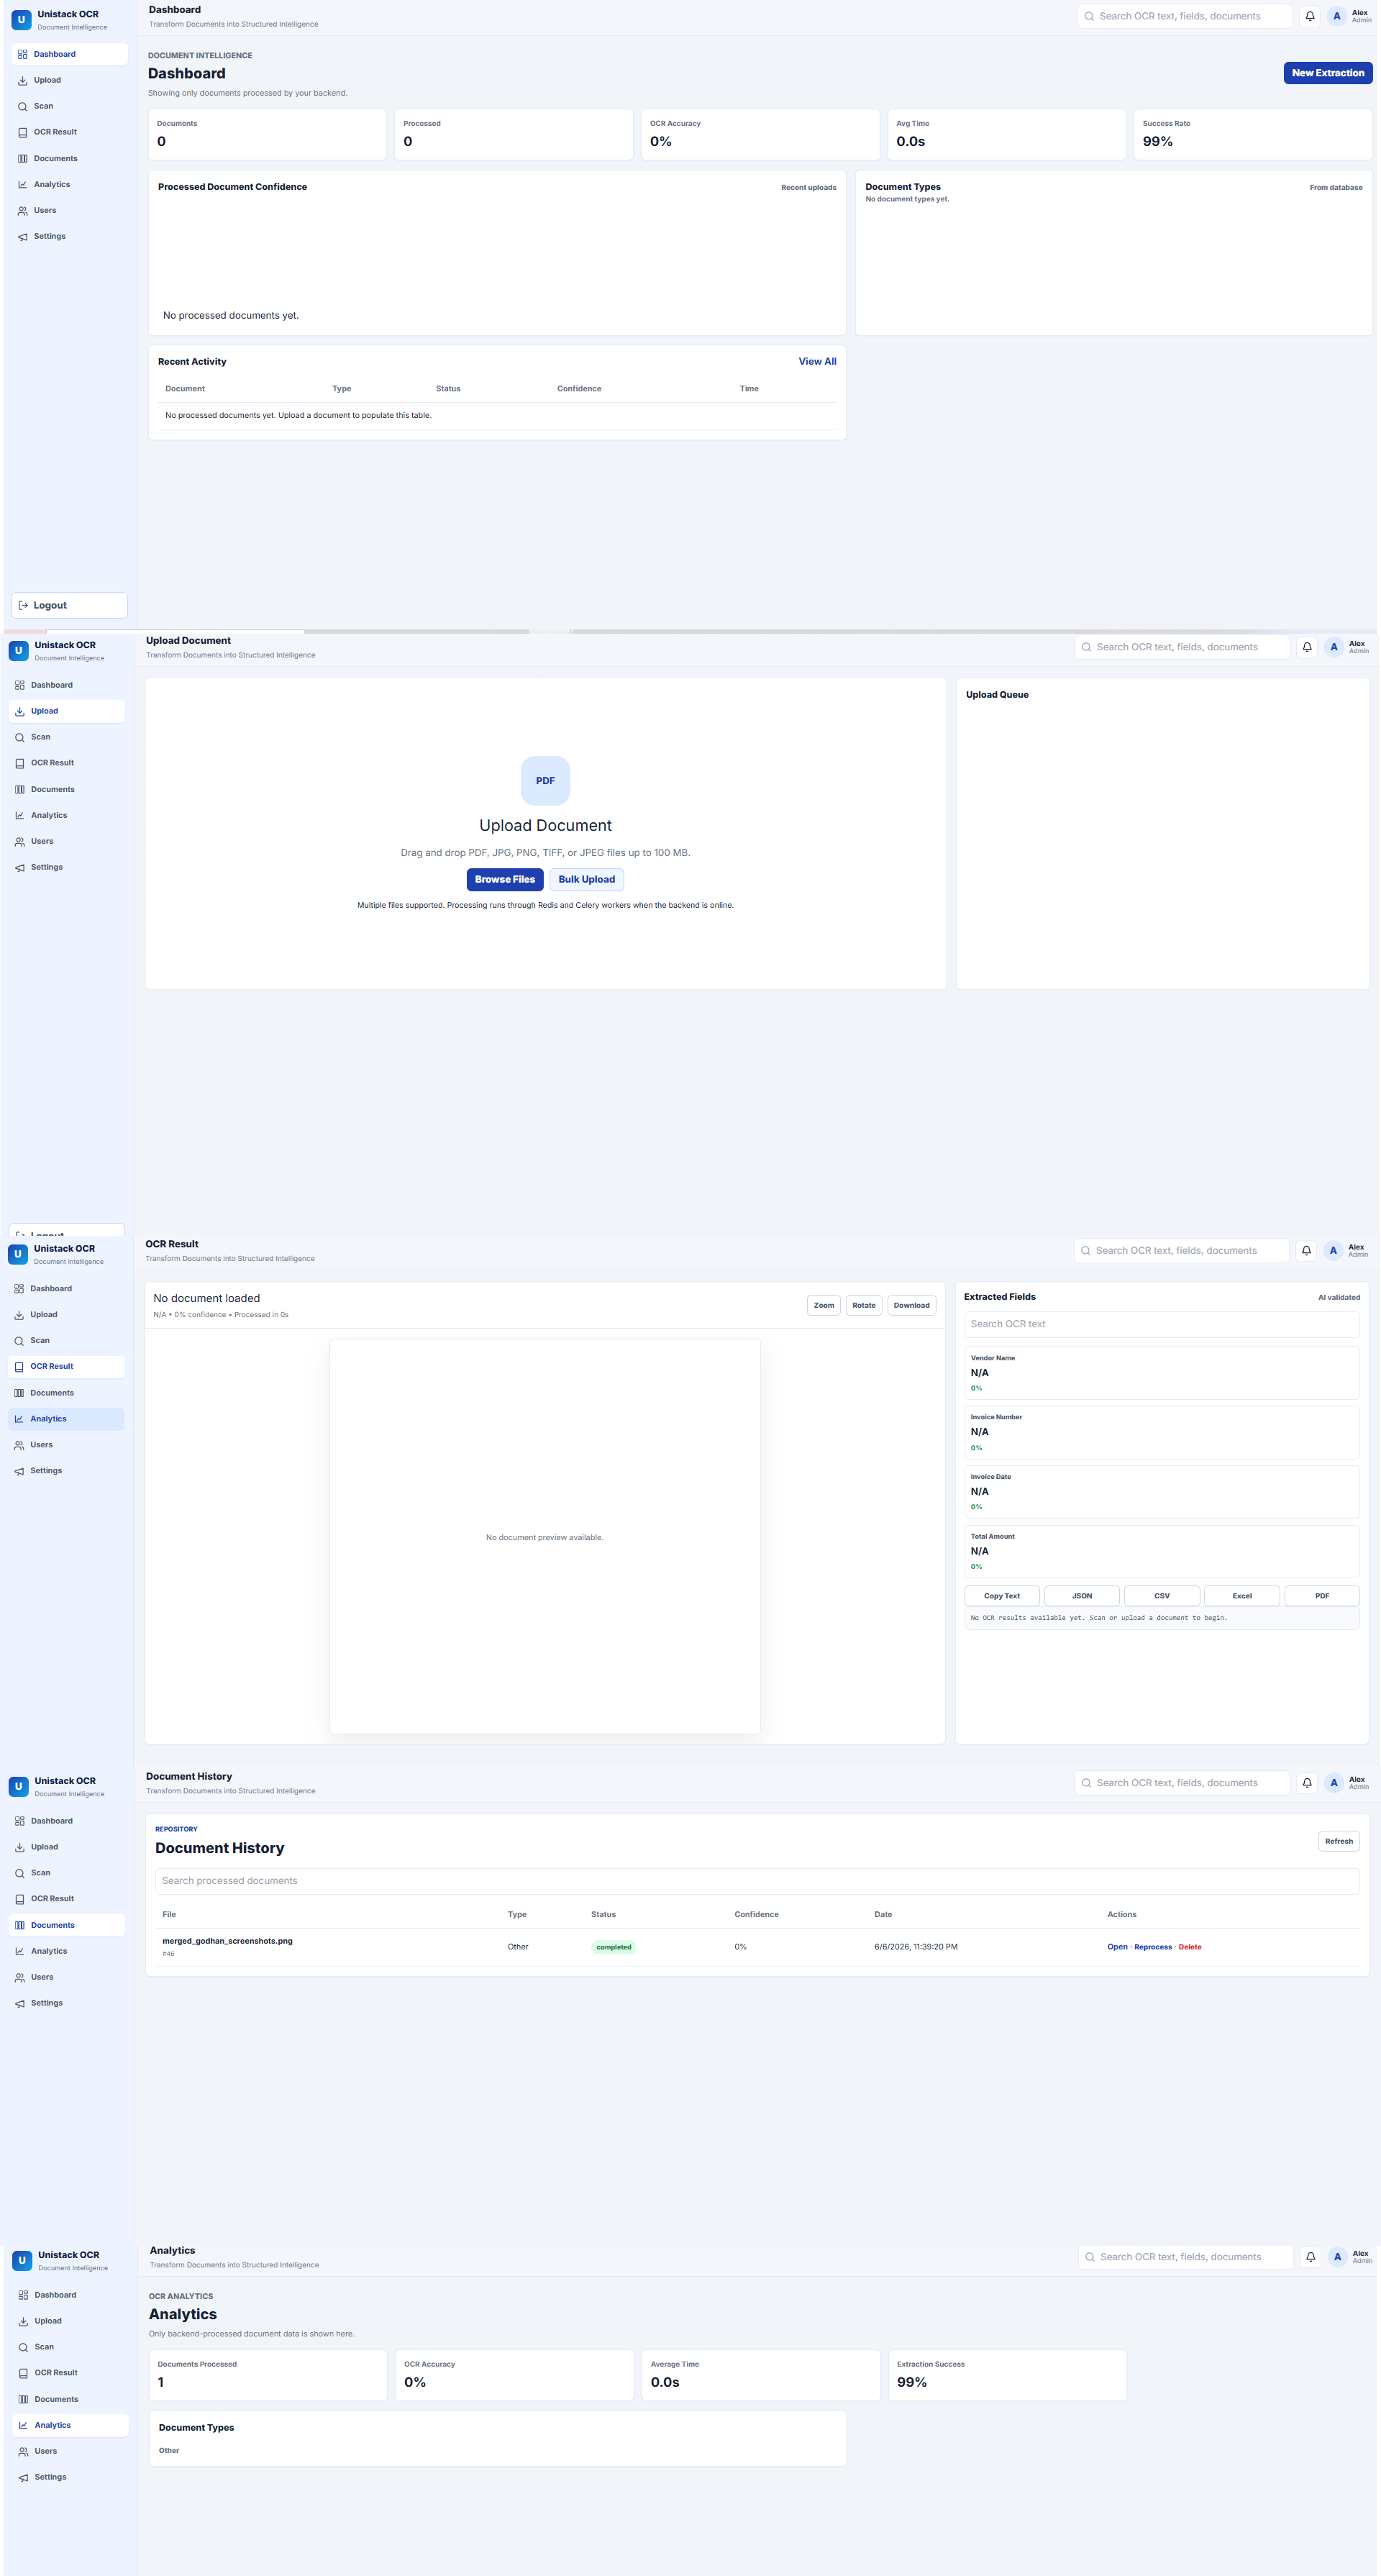Click the notification bell on the Analytics page
The height and width of the screenshot is (2576, 1381).
tap(1310, 2256)
